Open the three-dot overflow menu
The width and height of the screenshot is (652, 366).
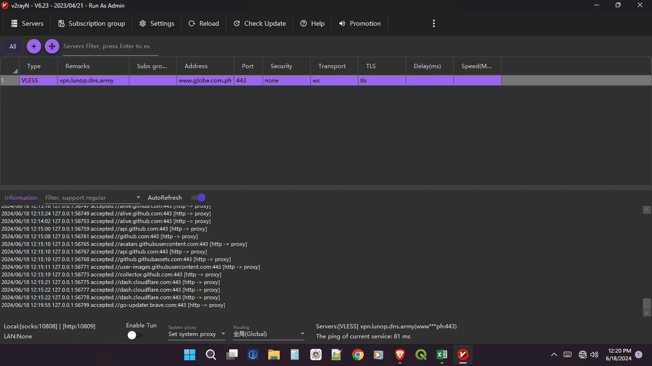(433, 23)
